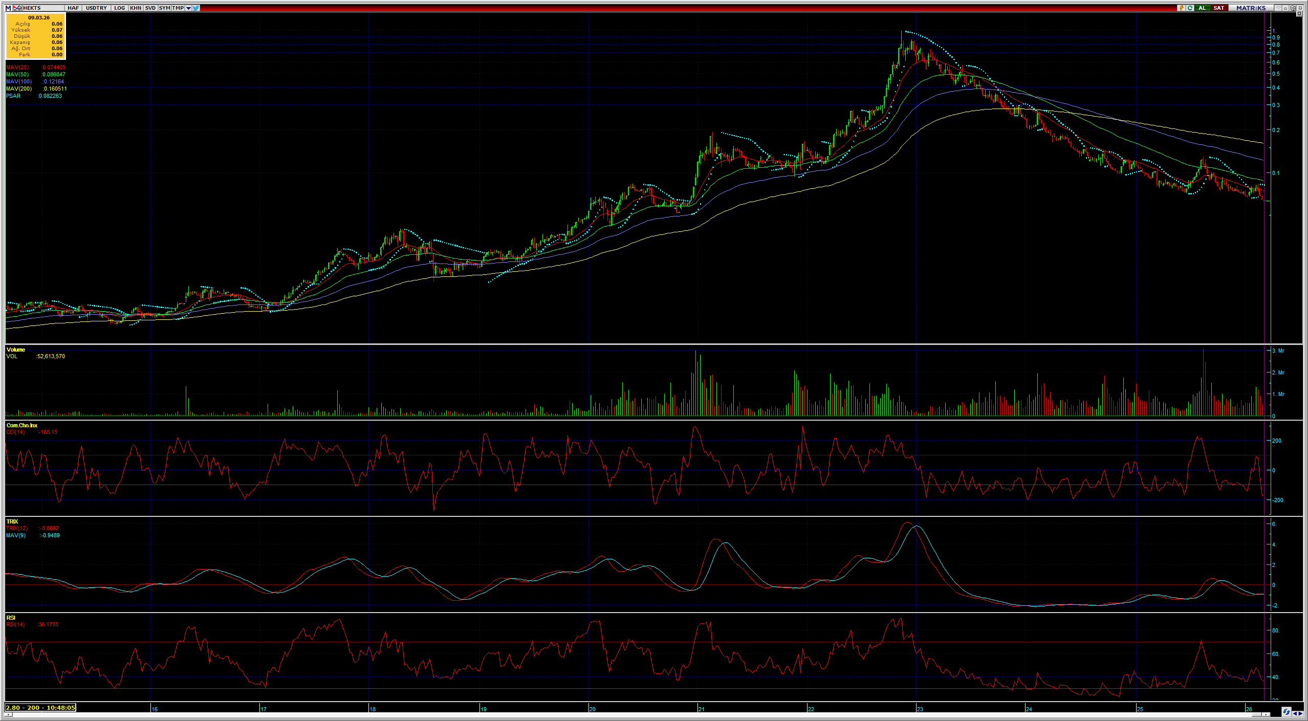The image size is (1308, 721).
Task: Toggle the LOG scale button
Action: (119, 8)
